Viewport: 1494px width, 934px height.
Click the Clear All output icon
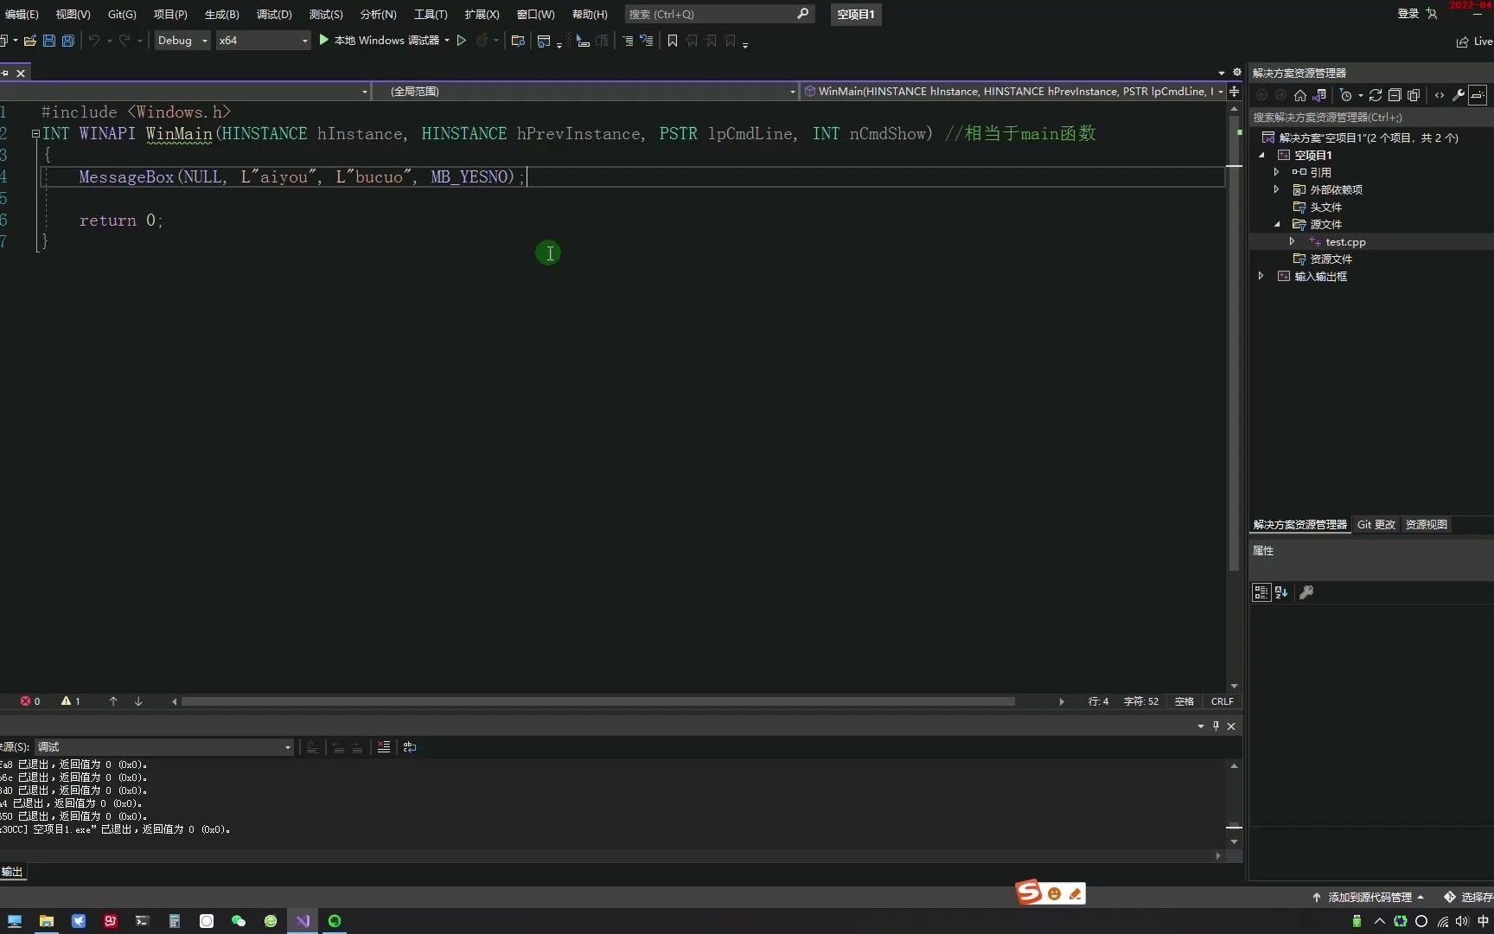click(384, 747)
